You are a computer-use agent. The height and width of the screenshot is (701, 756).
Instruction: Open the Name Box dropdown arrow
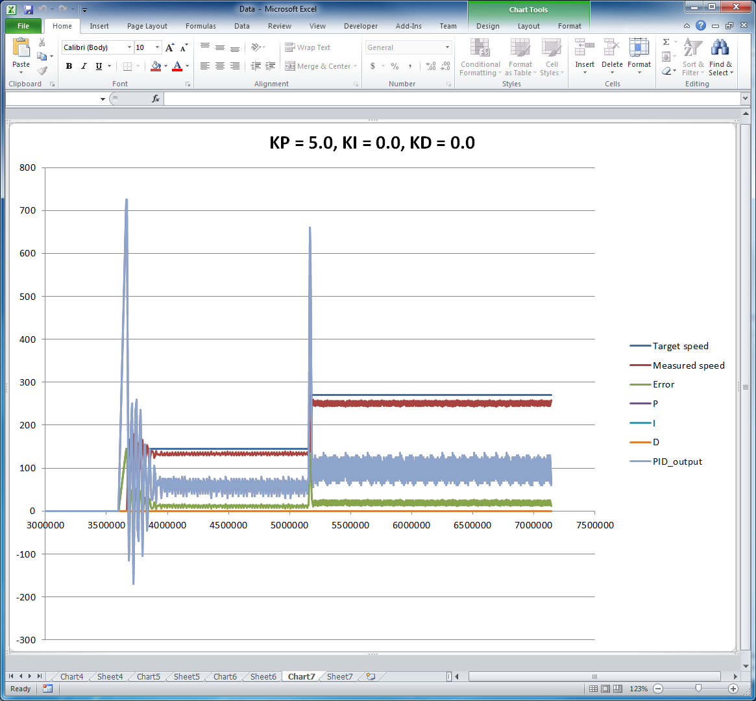click(103, 99)
